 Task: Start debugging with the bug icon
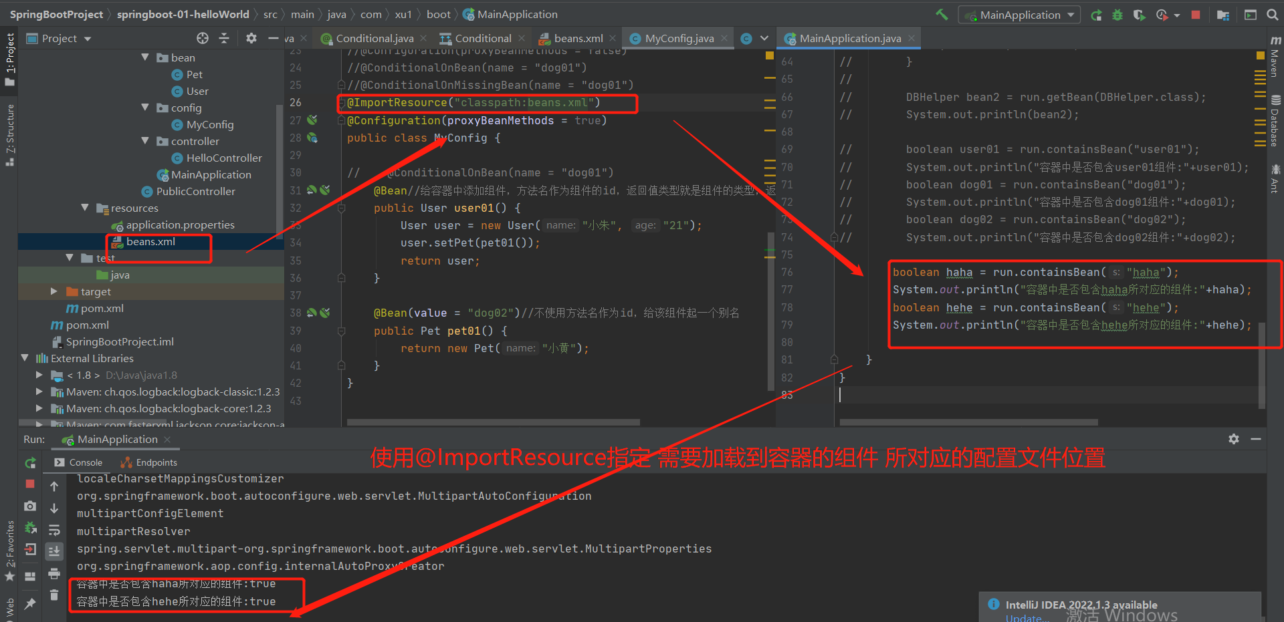click(x=1117, y=15)
